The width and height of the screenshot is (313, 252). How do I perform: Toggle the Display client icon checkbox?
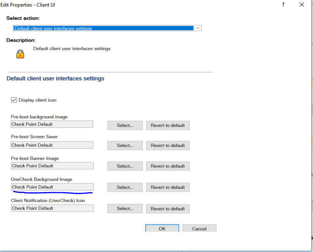click(x=14, y=100)
